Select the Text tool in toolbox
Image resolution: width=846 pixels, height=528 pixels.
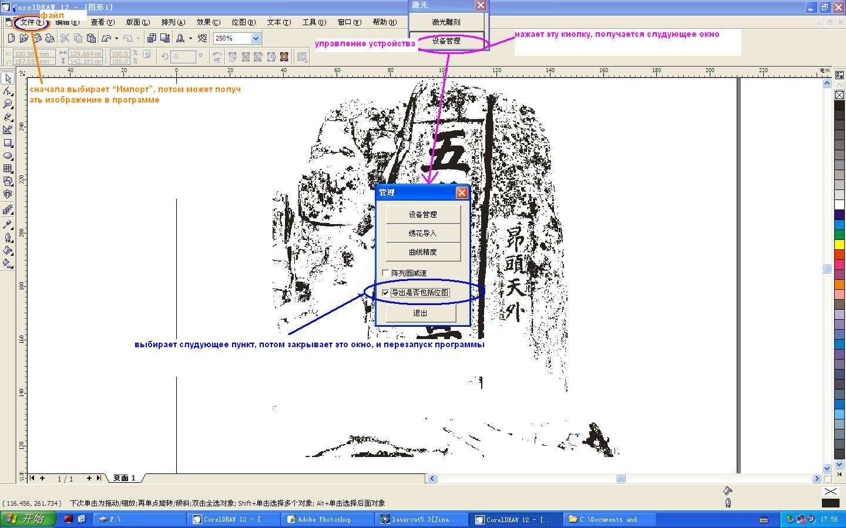pyautogui.click(x=8, y=195)
